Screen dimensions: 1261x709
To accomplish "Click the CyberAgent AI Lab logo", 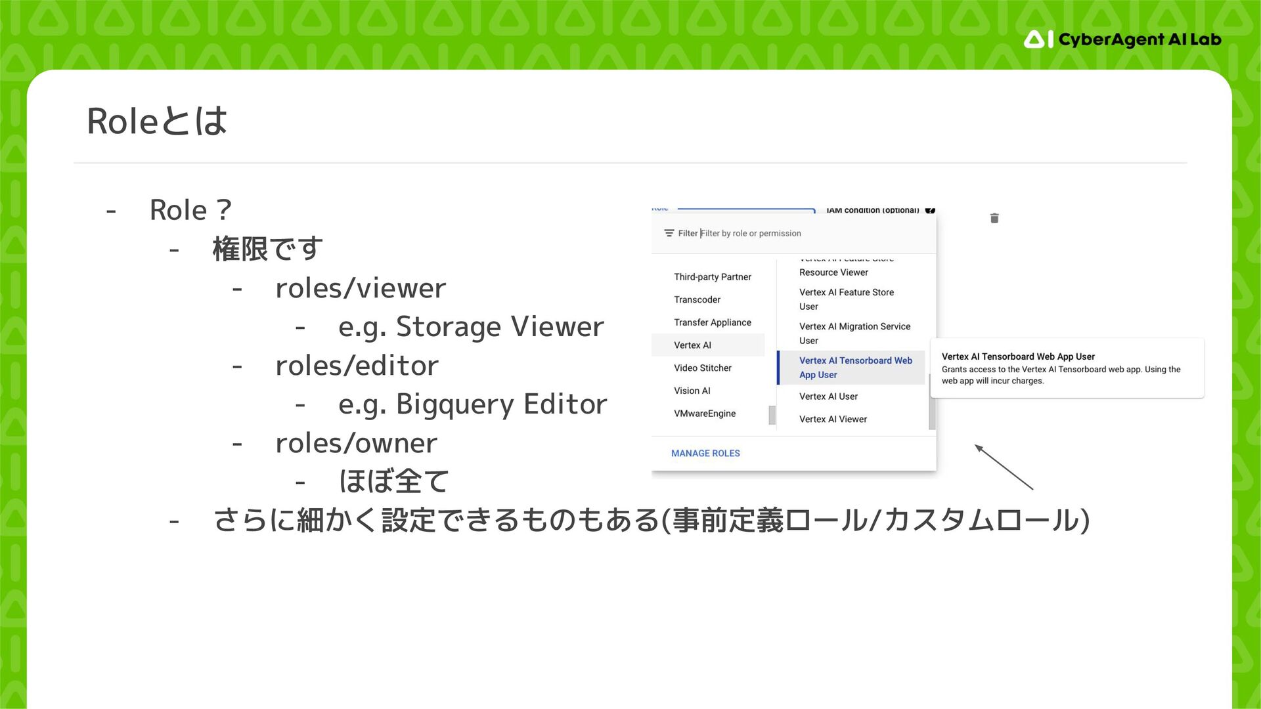I will [x=1122, y=39].
